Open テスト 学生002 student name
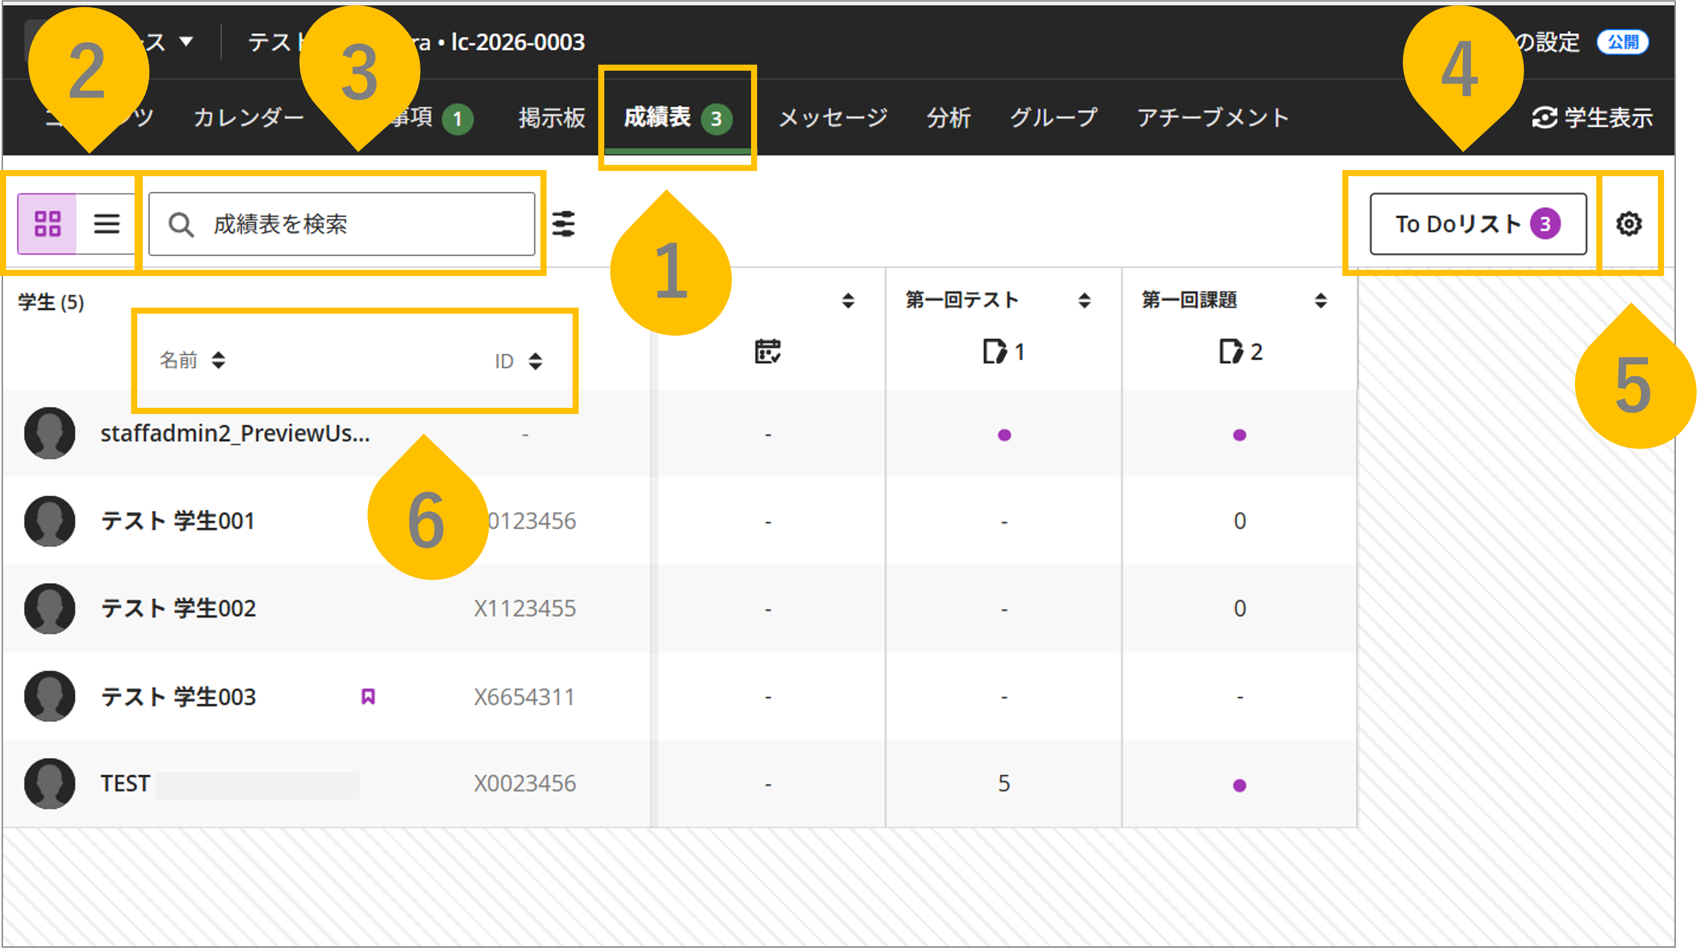Image resolution: width=1697 pixels, height=948 pixels. tap(178, 608)
